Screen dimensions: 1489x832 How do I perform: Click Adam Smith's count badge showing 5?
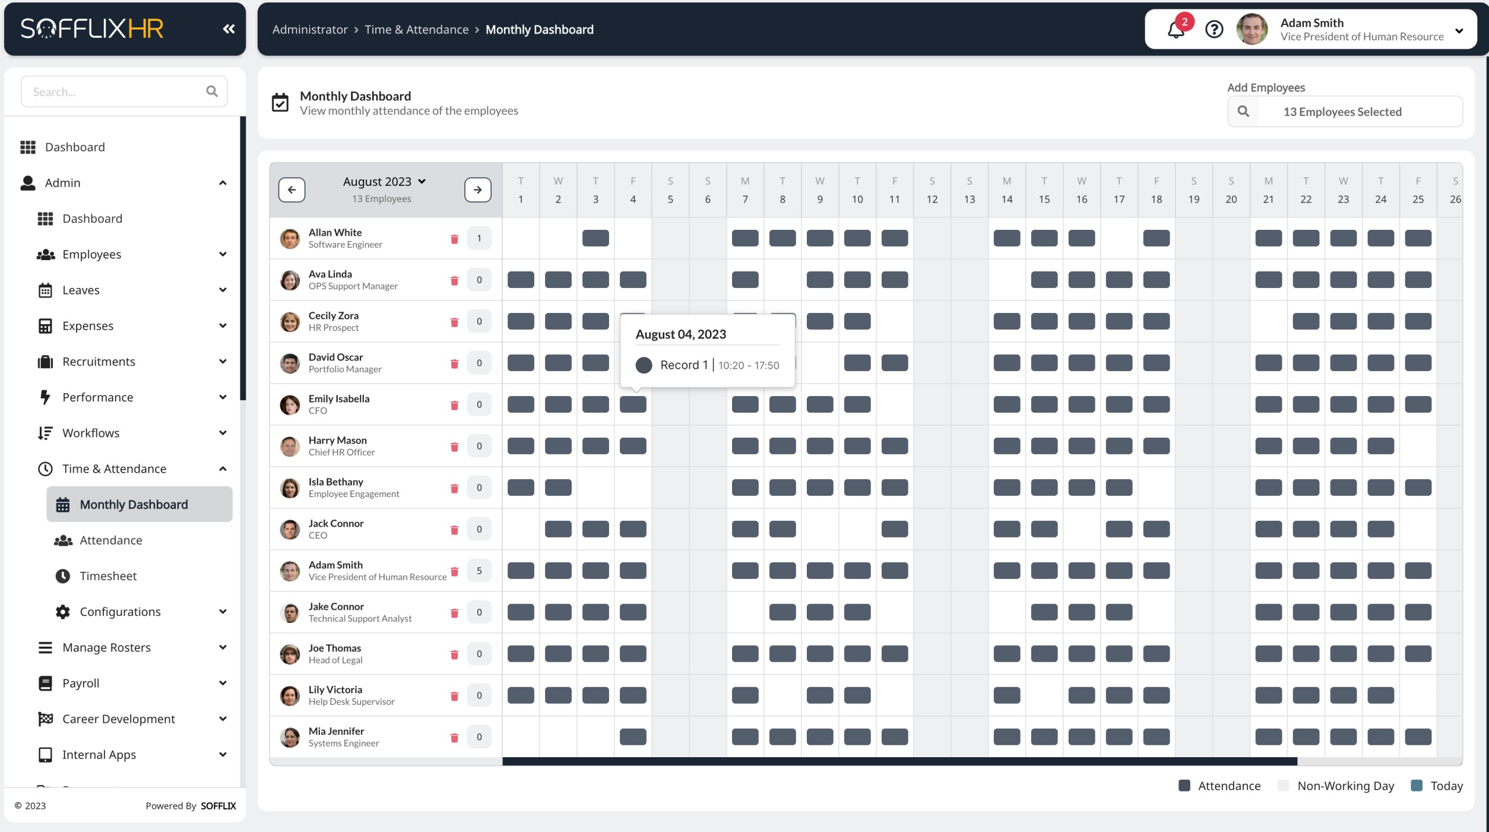click(x=479, y=571)
